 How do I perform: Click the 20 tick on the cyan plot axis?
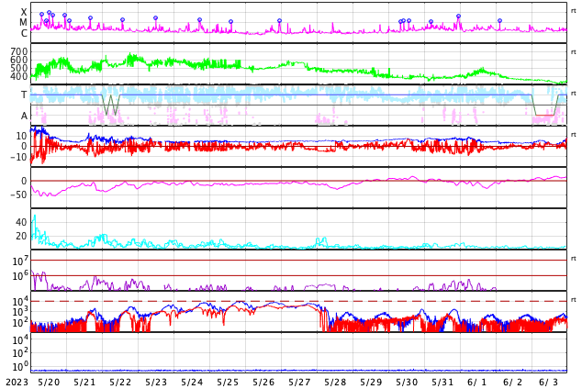click(x=21, y=236)
